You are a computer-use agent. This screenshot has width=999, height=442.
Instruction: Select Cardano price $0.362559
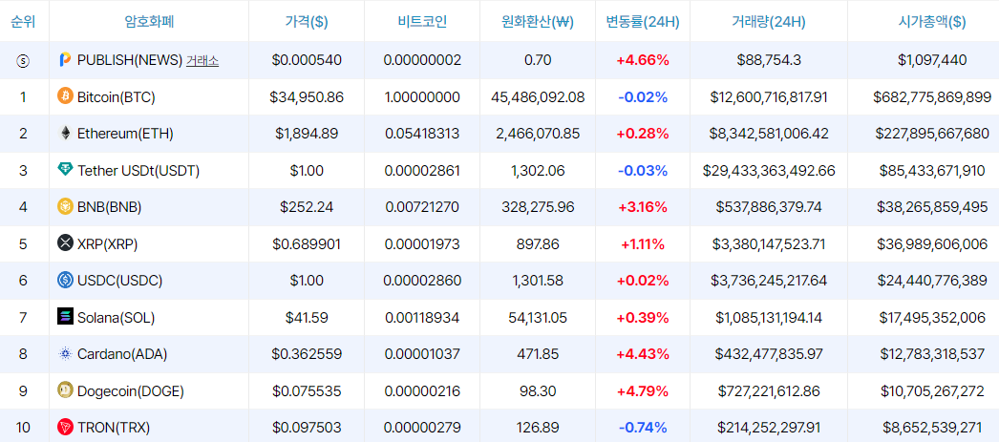(x=307, y=353)
